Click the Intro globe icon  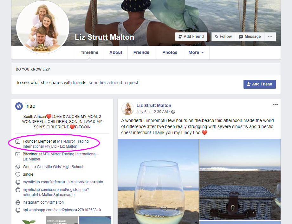tap(19, 106)
